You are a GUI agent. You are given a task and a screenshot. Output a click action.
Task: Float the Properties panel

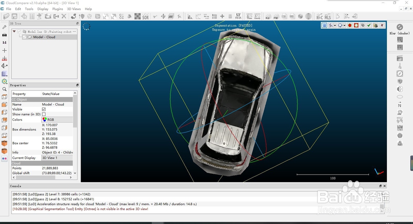78,85
